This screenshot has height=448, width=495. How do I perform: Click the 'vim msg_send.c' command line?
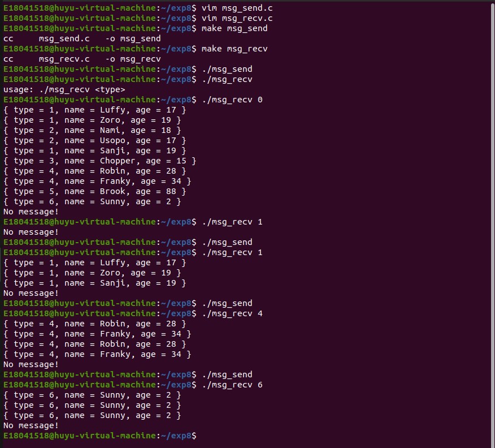(x=237, y=8)
